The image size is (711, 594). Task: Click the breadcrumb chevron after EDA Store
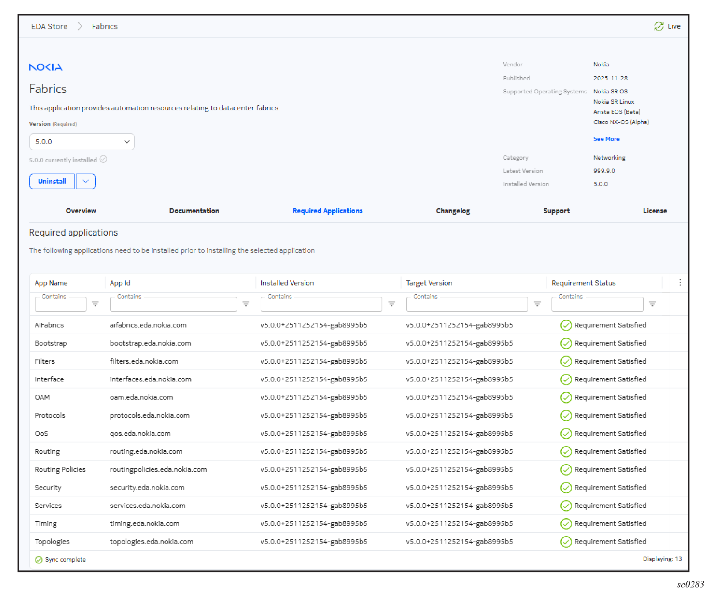point(80,26)
